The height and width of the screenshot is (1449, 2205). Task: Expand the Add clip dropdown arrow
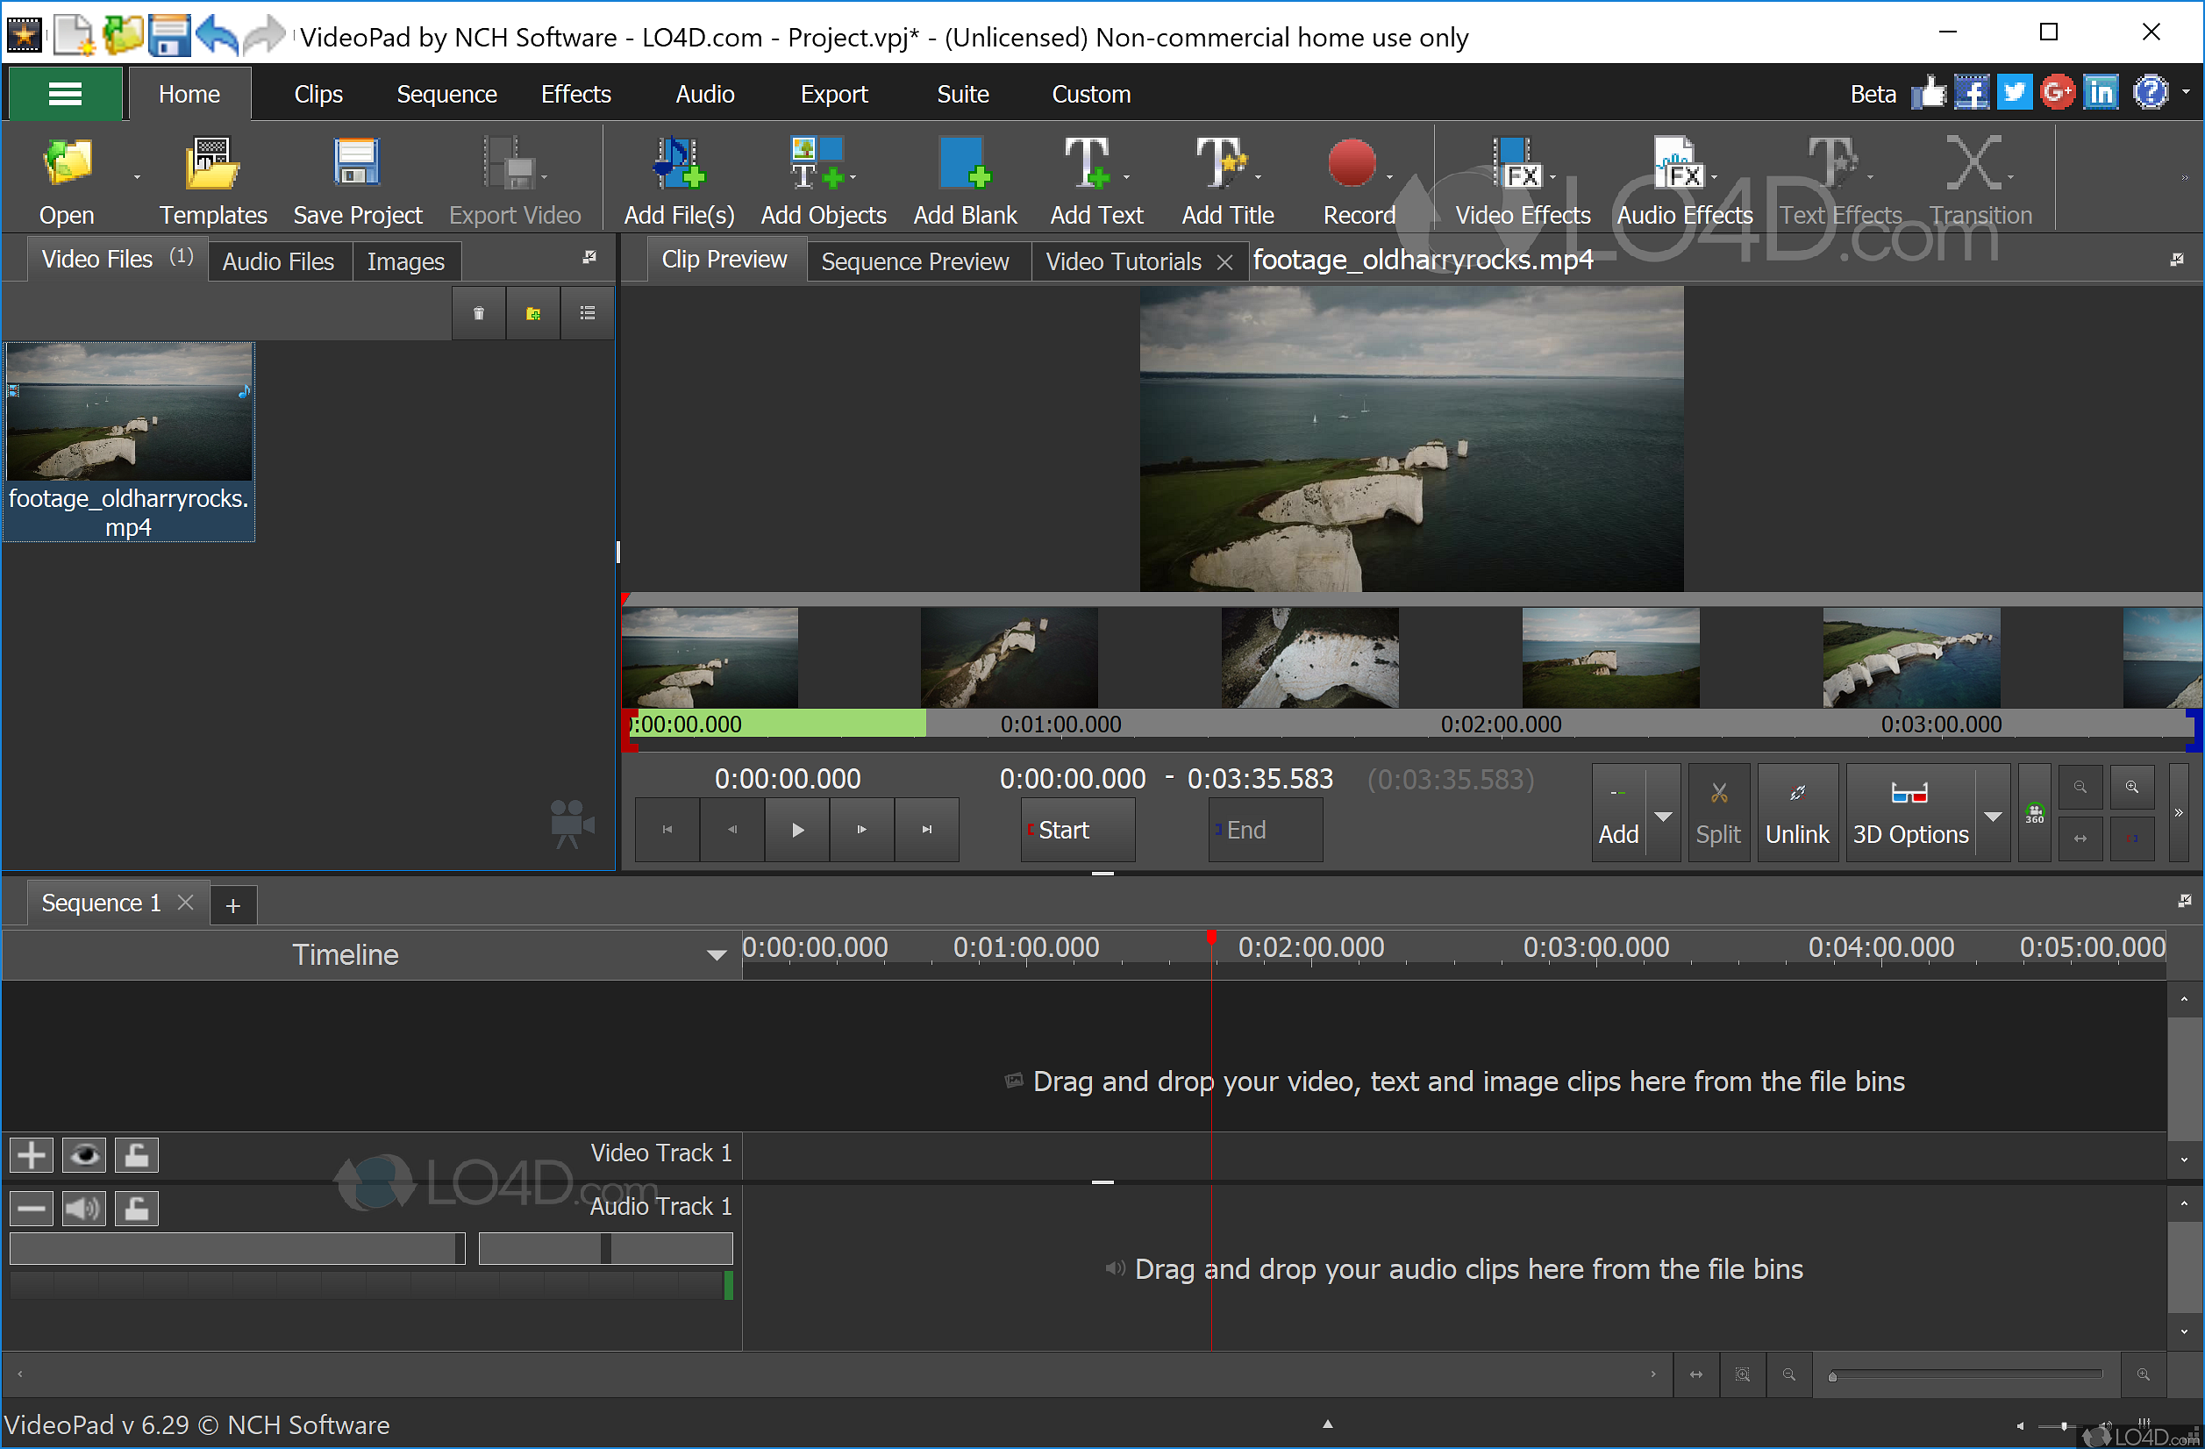coord(1663,816)
